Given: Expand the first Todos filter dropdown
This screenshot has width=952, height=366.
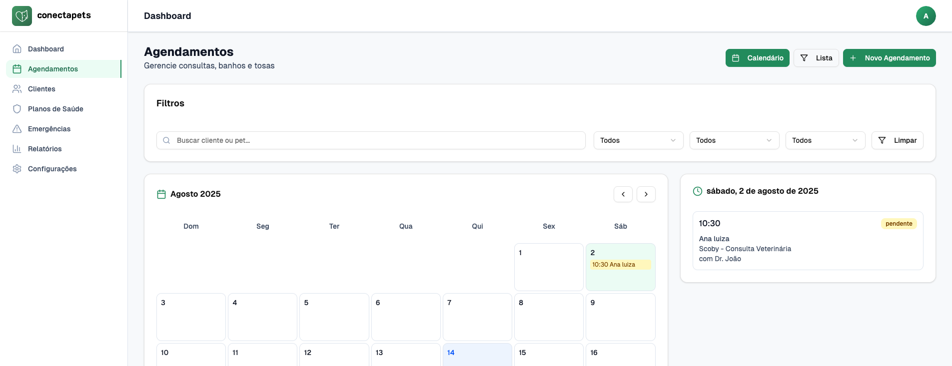Looking at the screenshot, I should point(638,140).
